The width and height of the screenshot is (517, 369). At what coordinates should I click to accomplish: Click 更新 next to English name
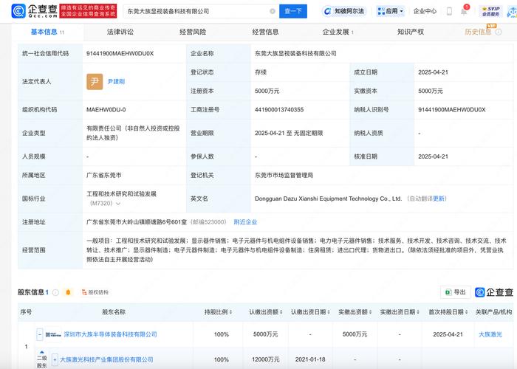coord(439,199)
